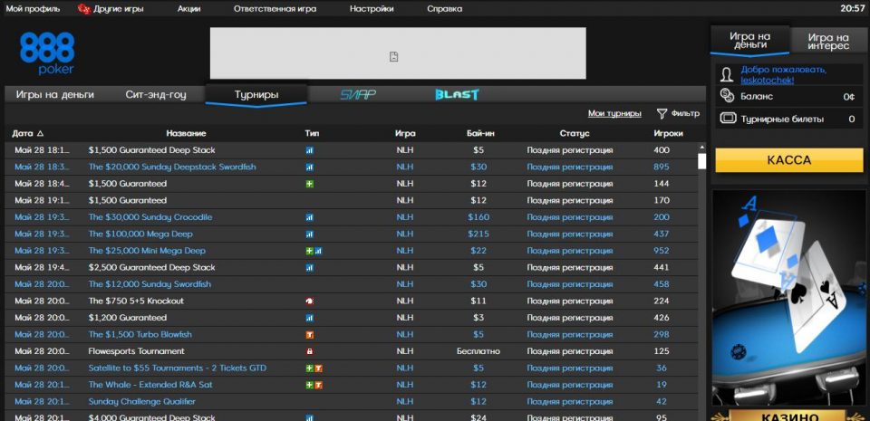Sort the list by Дата column
The height and width of the screenshot is (421, 870).
pos(27,133)
